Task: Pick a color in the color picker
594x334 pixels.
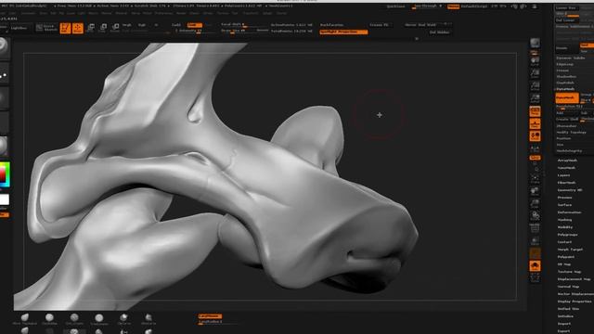Action: point(4,174)
